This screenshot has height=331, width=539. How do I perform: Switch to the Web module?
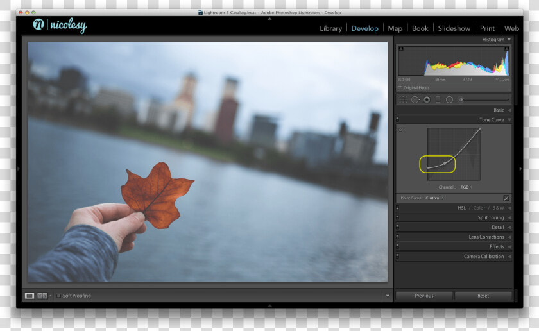pyautogui.click(x=511, y=28)
